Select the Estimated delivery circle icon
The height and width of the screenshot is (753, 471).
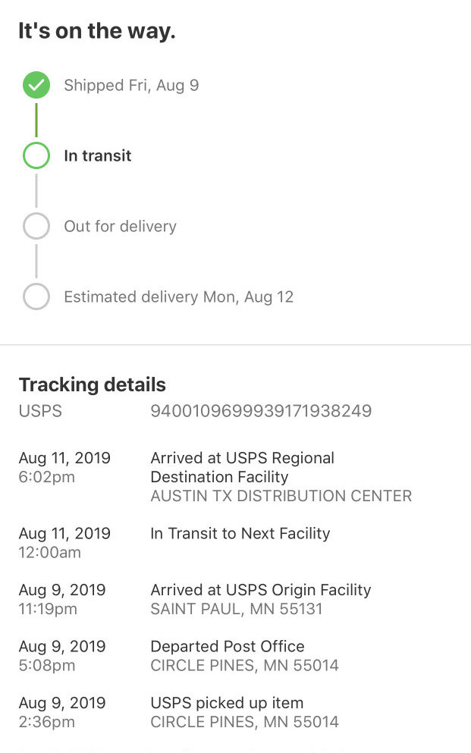[36, 296]
